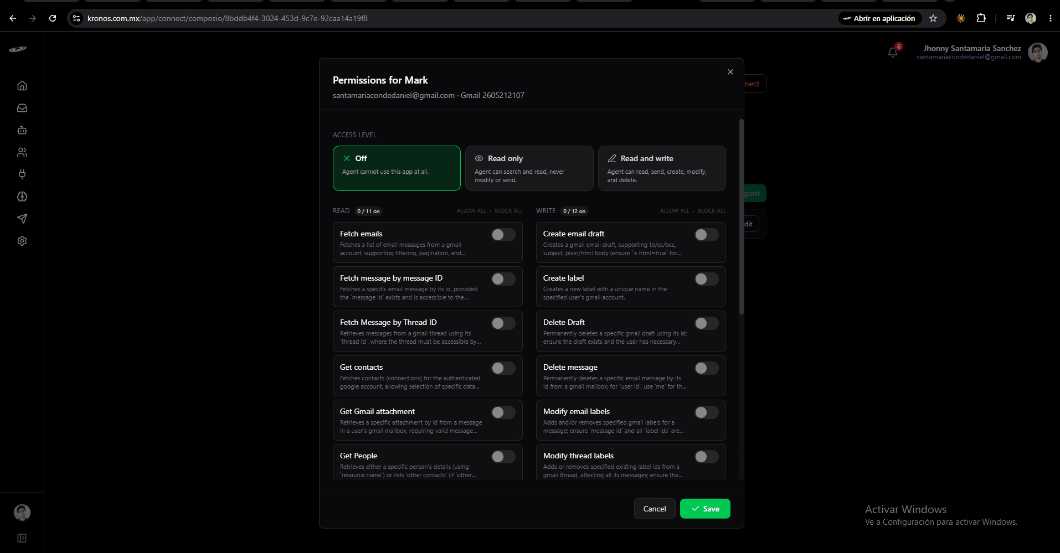Open the Settings gear in sidebar
Screen dimensions: 1060x553
[x=22, y=241]
